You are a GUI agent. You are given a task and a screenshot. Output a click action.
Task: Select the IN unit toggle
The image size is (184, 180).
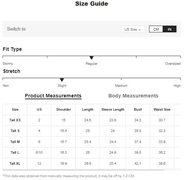169,29
